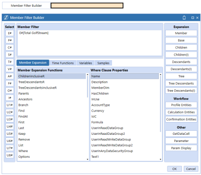
Task: Click inside the Member Filter text box
Action: point(89,43)
